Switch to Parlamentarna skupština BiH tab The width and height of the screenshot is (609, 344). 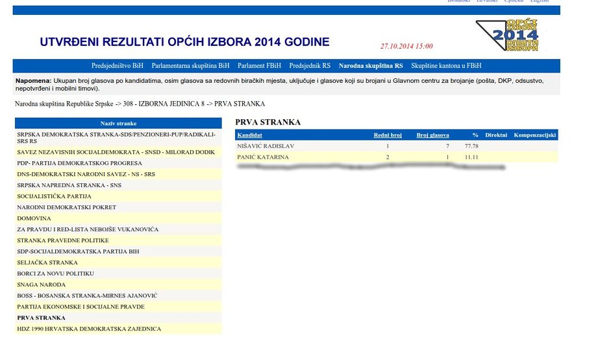190,66
